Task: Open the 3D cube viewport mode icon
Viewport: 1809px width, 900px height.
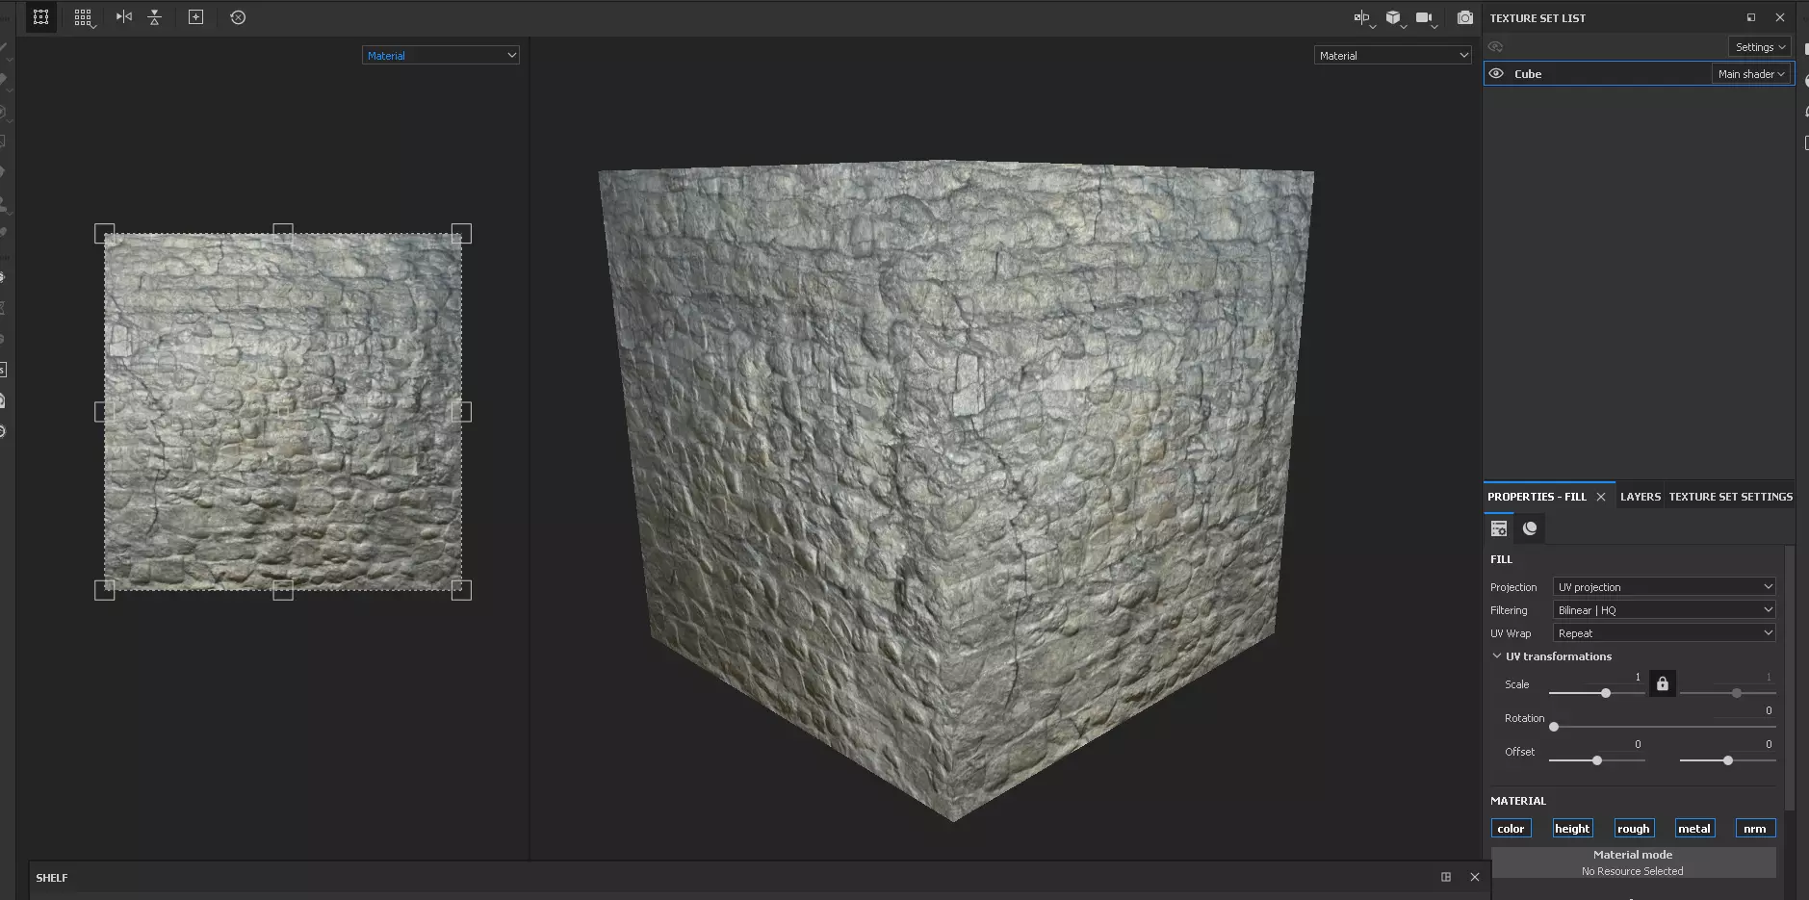Action: point(1393,17)
